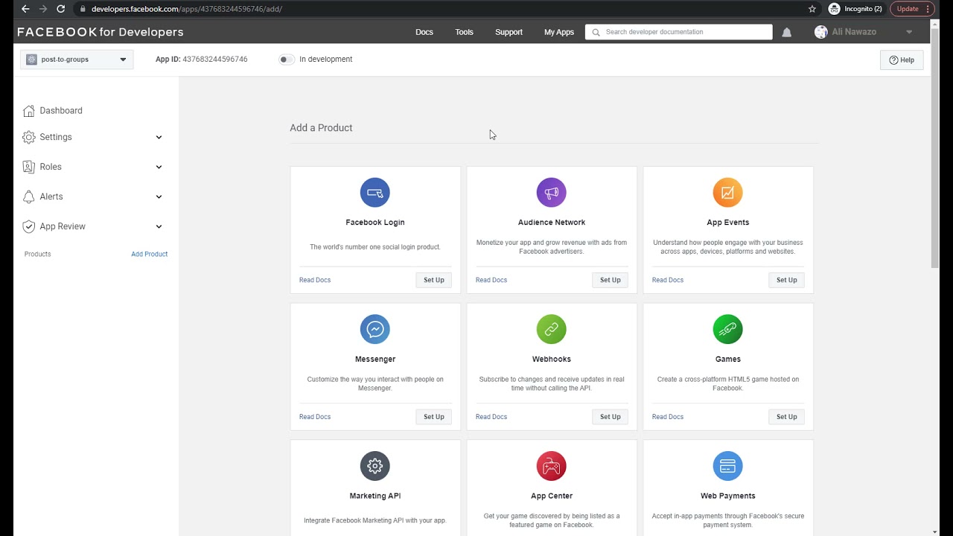Open the Docs menu in header
This screenshot has width=953, height=536.
[x=424, y=32]
